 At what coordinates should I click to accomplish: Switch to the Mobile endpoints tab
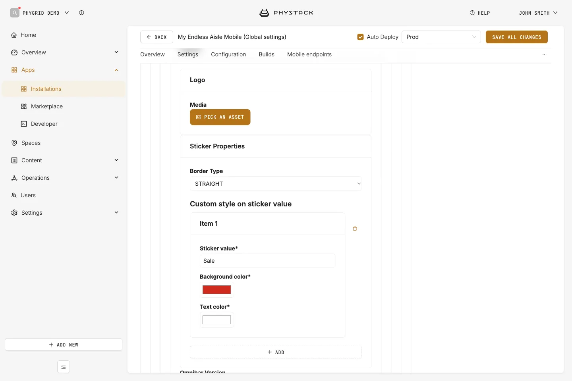[309, 54]
